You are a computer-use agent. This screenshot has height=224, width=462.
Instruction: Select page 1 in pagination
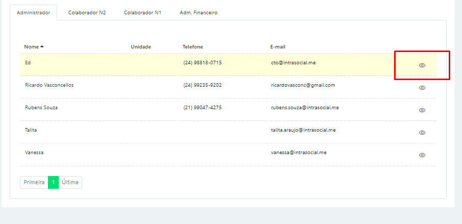point(53,182)
